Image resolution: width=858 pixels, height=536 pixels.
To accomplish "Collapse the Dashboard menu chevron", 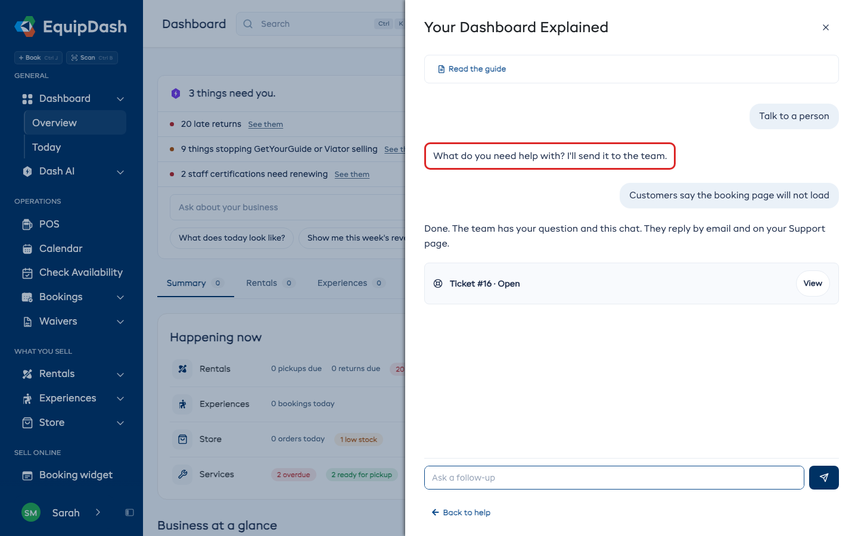I will coord(120,99).
